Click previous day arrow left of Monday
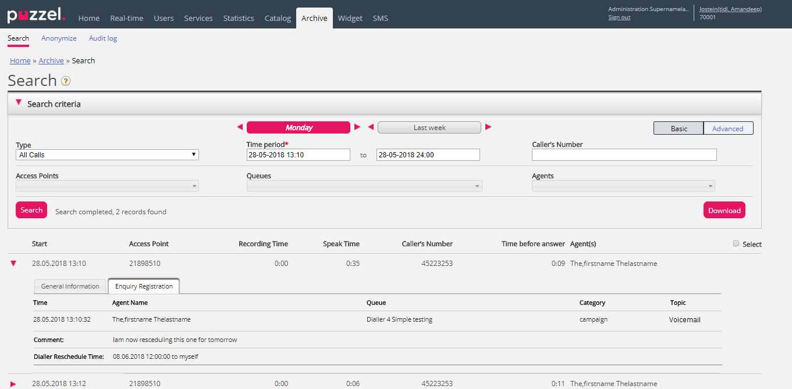The image size is (792, 389). (x=240, y=127)
